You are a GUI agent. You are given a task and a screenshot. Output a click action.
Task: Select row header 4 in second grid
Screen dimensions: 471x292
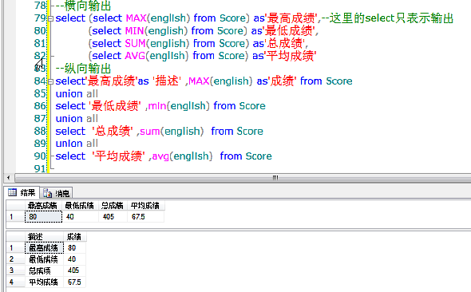click(15, 282)
